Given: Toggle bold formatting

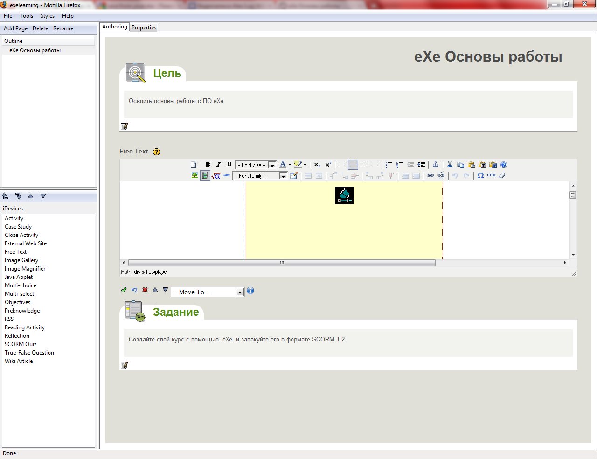Looking at the screenshot, I should (208, 165).
